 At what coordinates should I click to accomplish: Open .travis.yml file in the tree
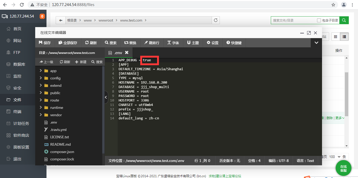58,130
